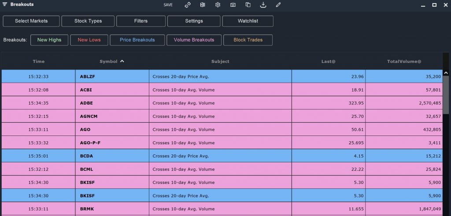Viewport: 451px width, 216px height.
Task: Click the 15:32:08 time cell
Action: [x=39, y=90]
